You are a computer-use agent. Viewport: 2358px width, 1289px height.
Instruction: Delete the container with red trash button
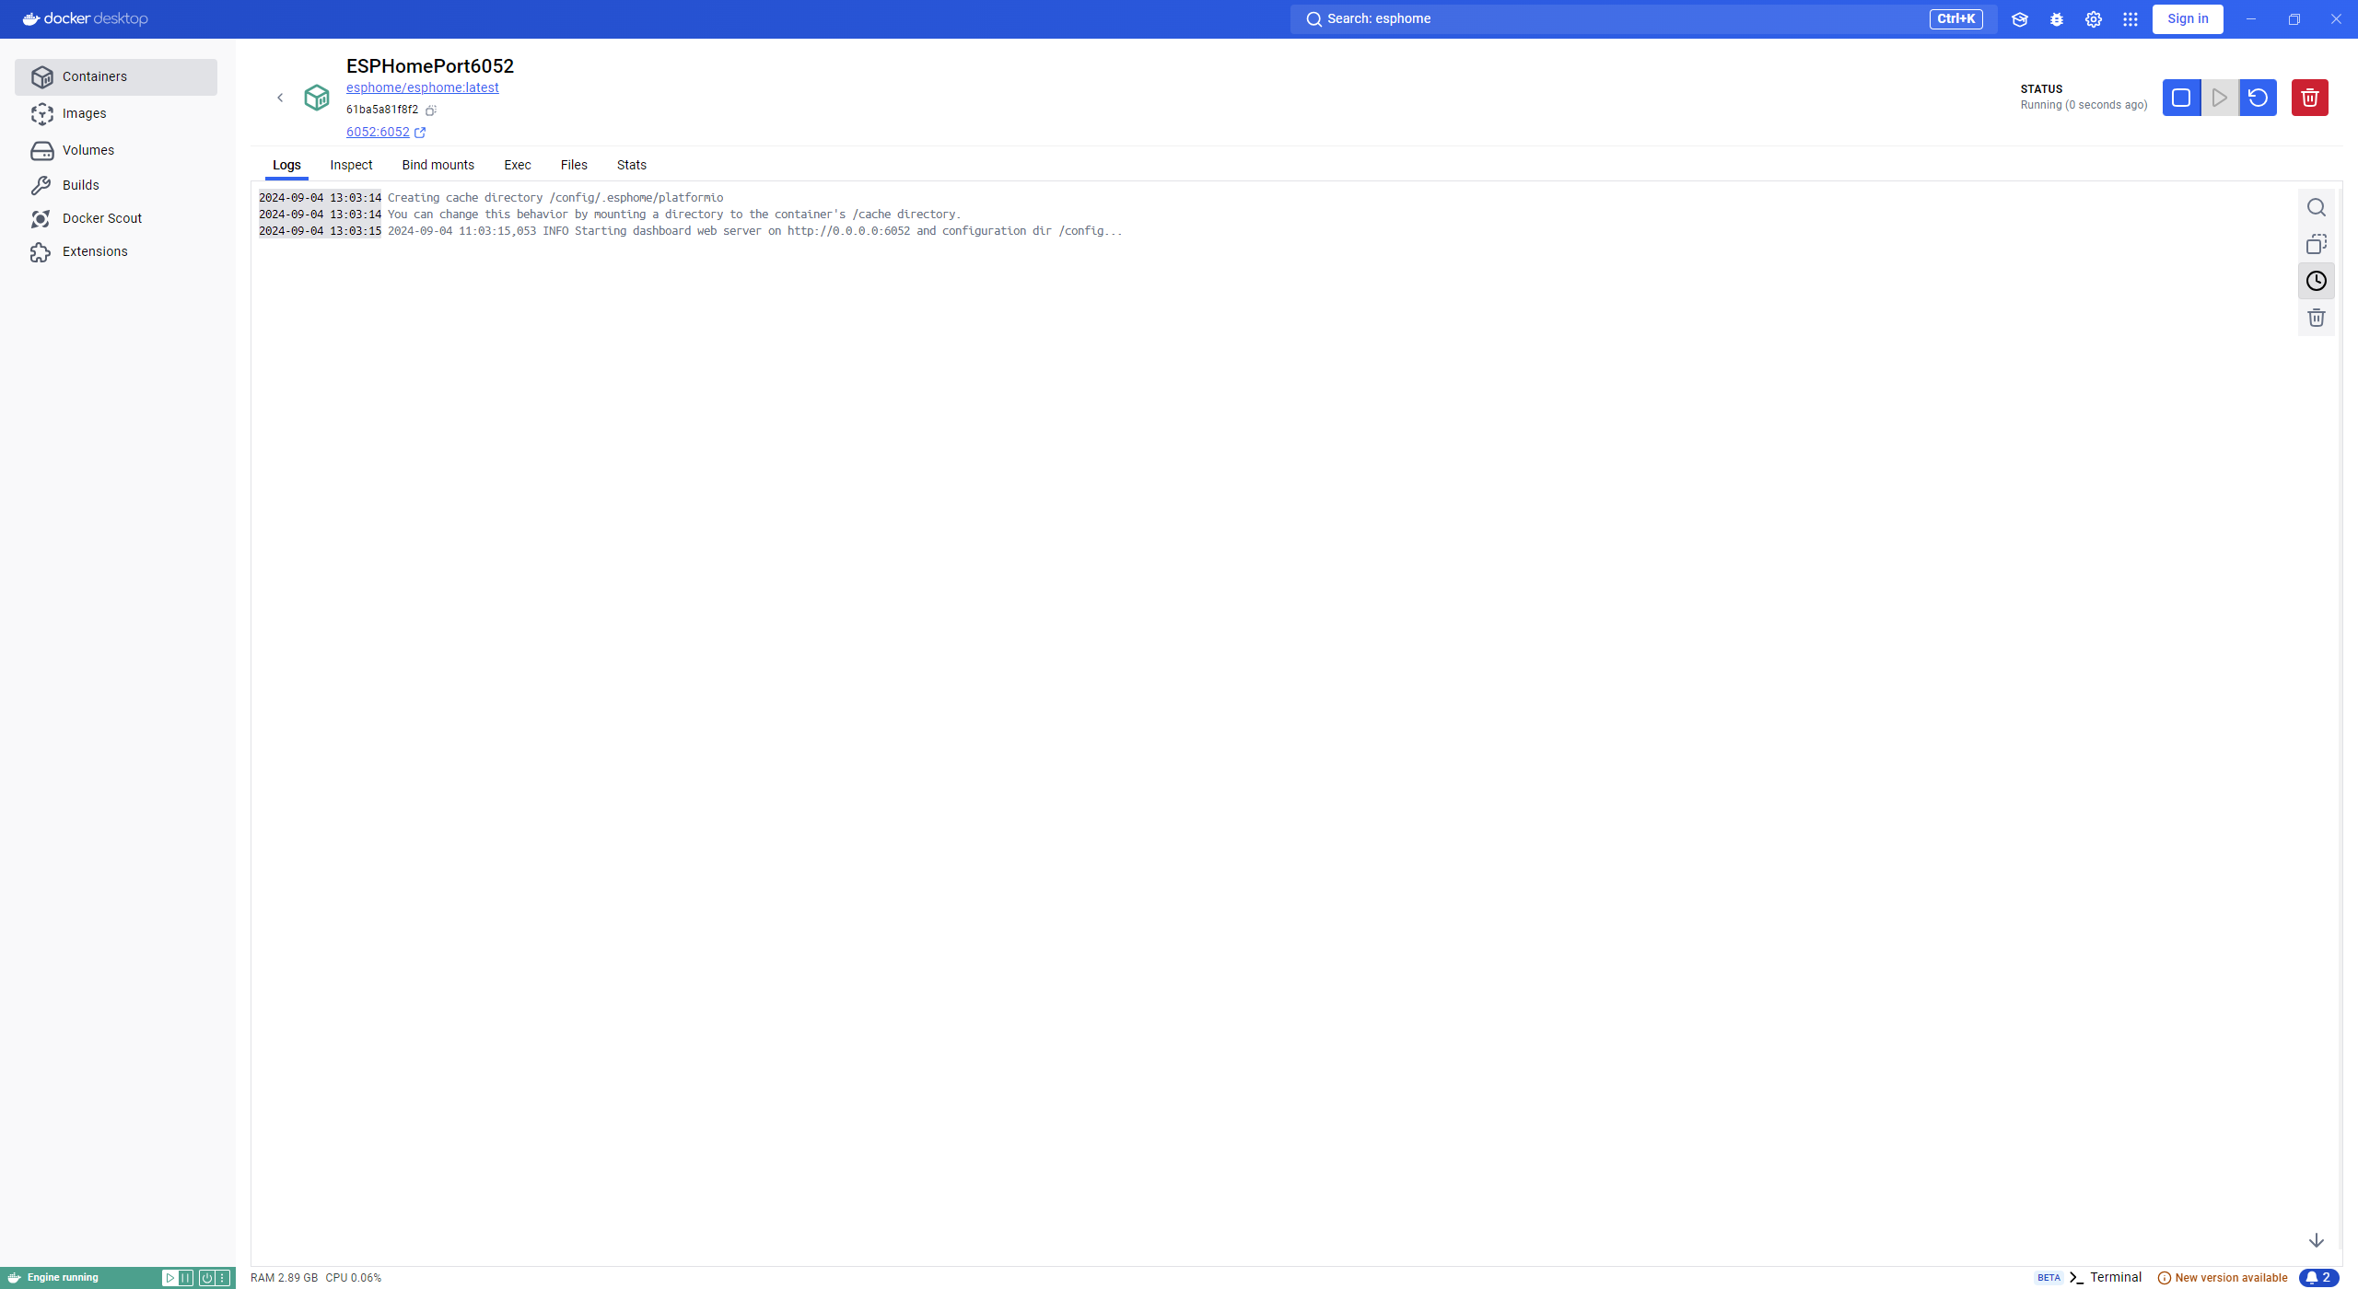point(2310,98)
